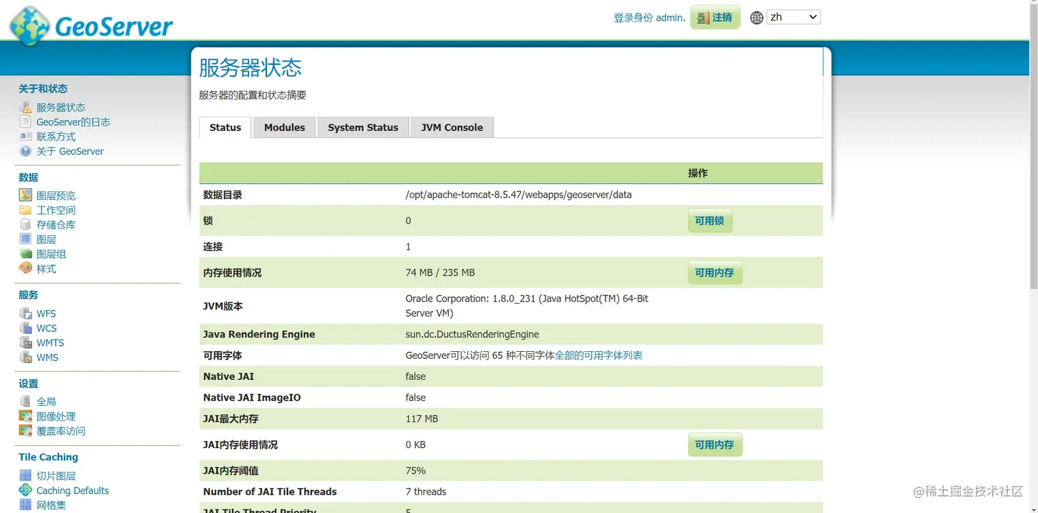Viewport: 1038px width, 513px height.
Task: Click the 注销 logout button
Action: [x=715, y=17]
